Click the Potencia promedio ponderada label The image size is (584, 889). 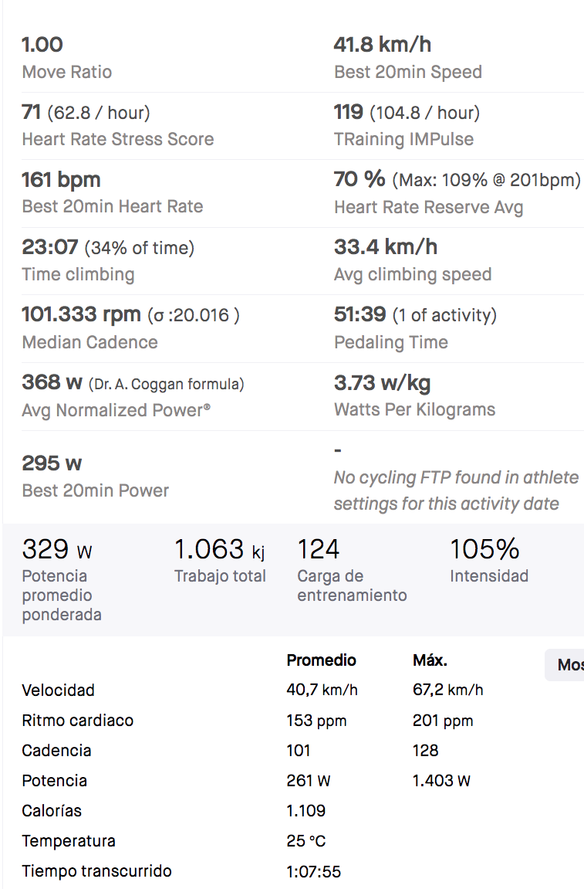[x=62, y=595]
